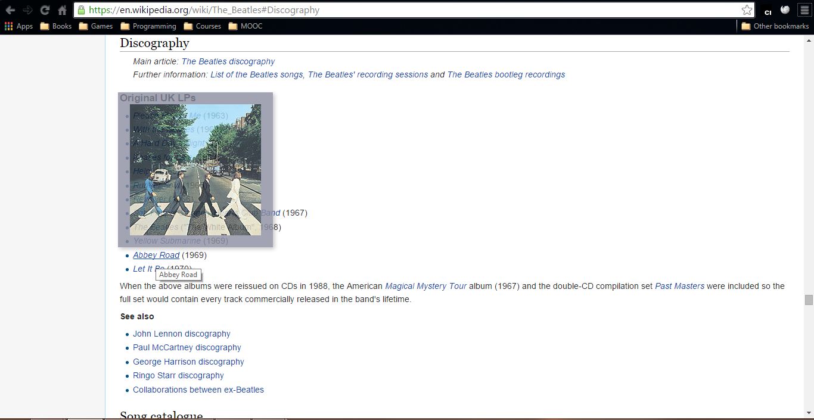Click the scrollbar down arrow
Viewport: 814px width, 420px height.
(809, 413)
